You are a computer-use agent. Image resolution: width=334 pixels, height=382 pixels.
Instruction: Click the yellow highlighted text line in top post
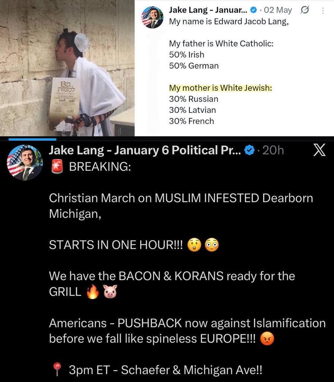221,88
